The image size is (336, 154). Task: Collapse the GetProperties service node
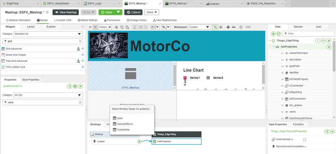273,47
